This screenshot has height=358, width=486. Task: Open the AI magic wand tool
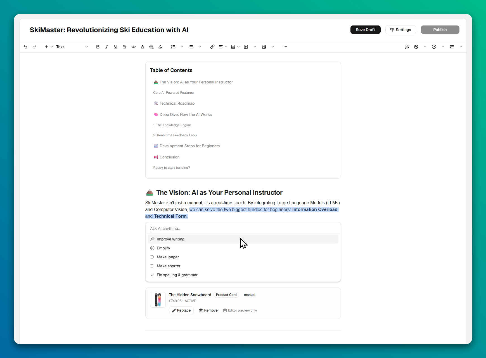pos(407,47)
